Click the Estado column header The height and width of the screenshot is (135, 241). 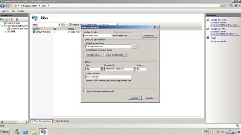[x=74, y=29]
